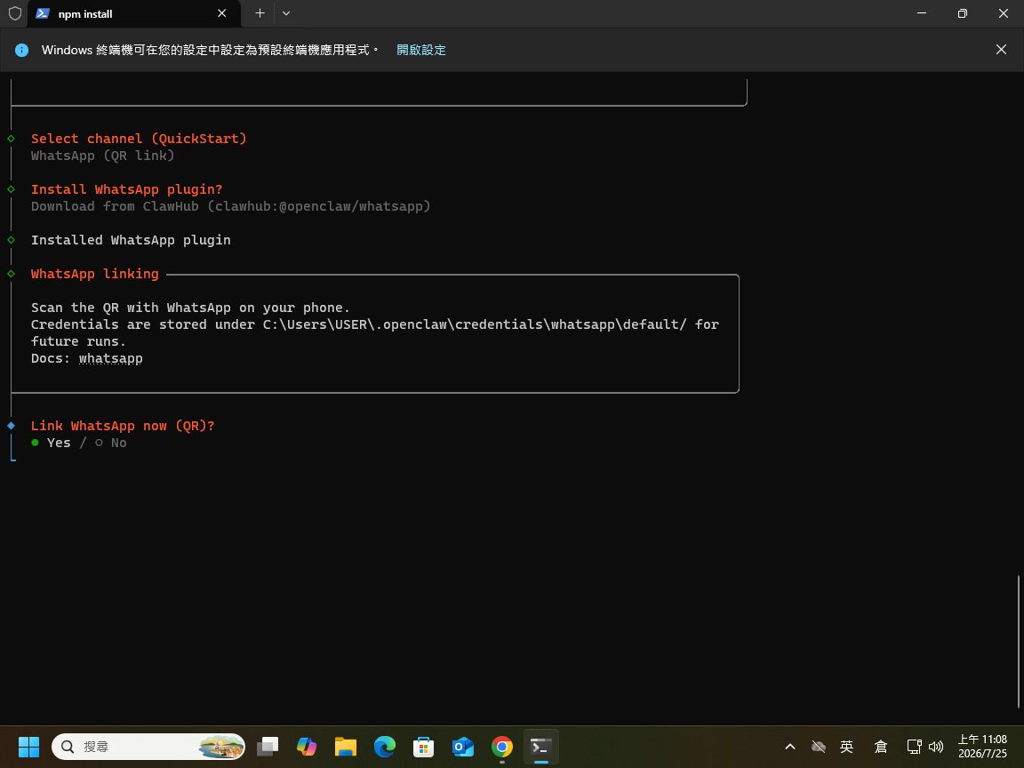Toggle the 英 input language indicator

pos(847,747)
